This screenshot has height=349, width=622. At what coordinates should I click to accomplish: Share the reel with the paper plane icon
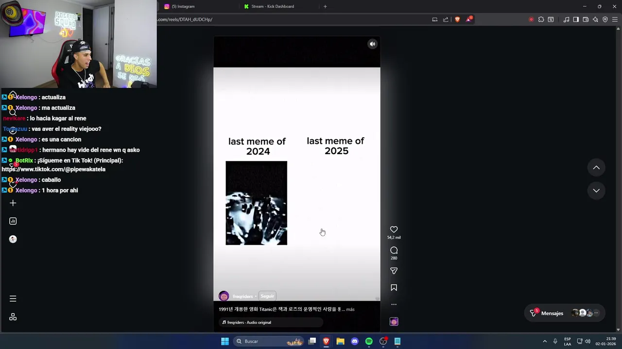click(394, 271)
